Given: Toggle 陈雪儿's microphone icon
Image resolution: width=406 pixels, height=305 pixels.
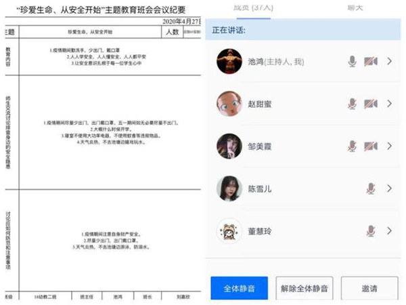Looking at the screenshot, I should click(x=370, y=188).
